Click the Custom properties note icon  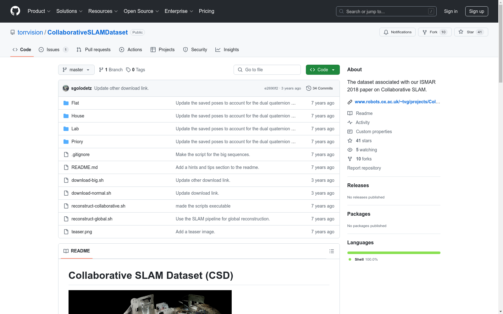[x=350, y=132]
